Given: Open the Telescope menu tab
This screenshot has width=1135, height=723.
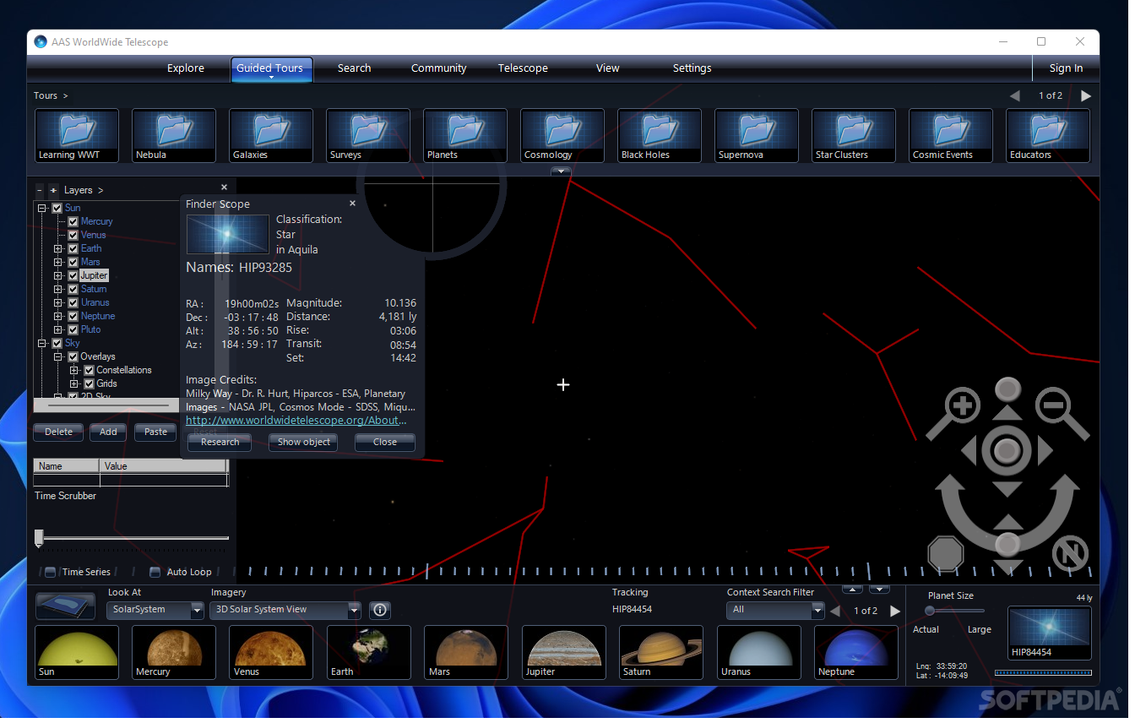Looking at the screenshot, I should click(x=524, y=68).
